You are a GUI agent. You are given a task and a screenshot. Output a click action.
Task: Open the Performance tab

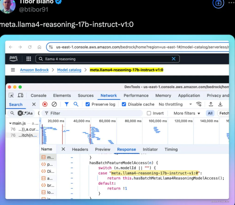coord(136,96)
